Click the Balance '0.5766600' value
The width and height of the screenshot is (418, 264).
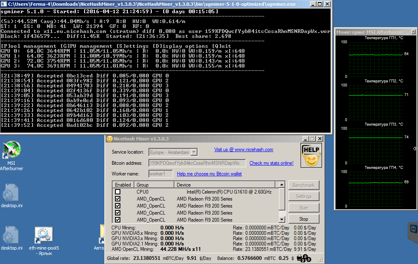tap(249, 258)
